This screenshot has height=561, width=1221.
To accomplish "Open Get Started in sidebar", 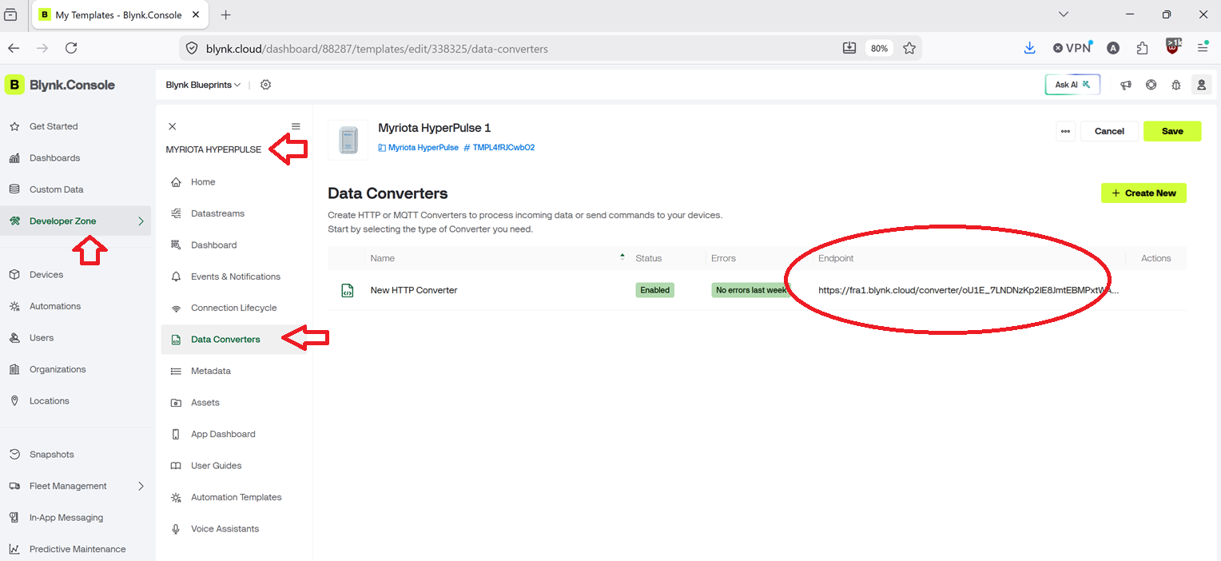I will (54, 126).
